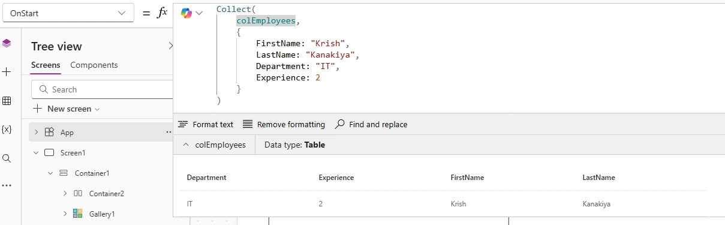Switch to the Screens tab
725x225 pixels.
(46, 65)
